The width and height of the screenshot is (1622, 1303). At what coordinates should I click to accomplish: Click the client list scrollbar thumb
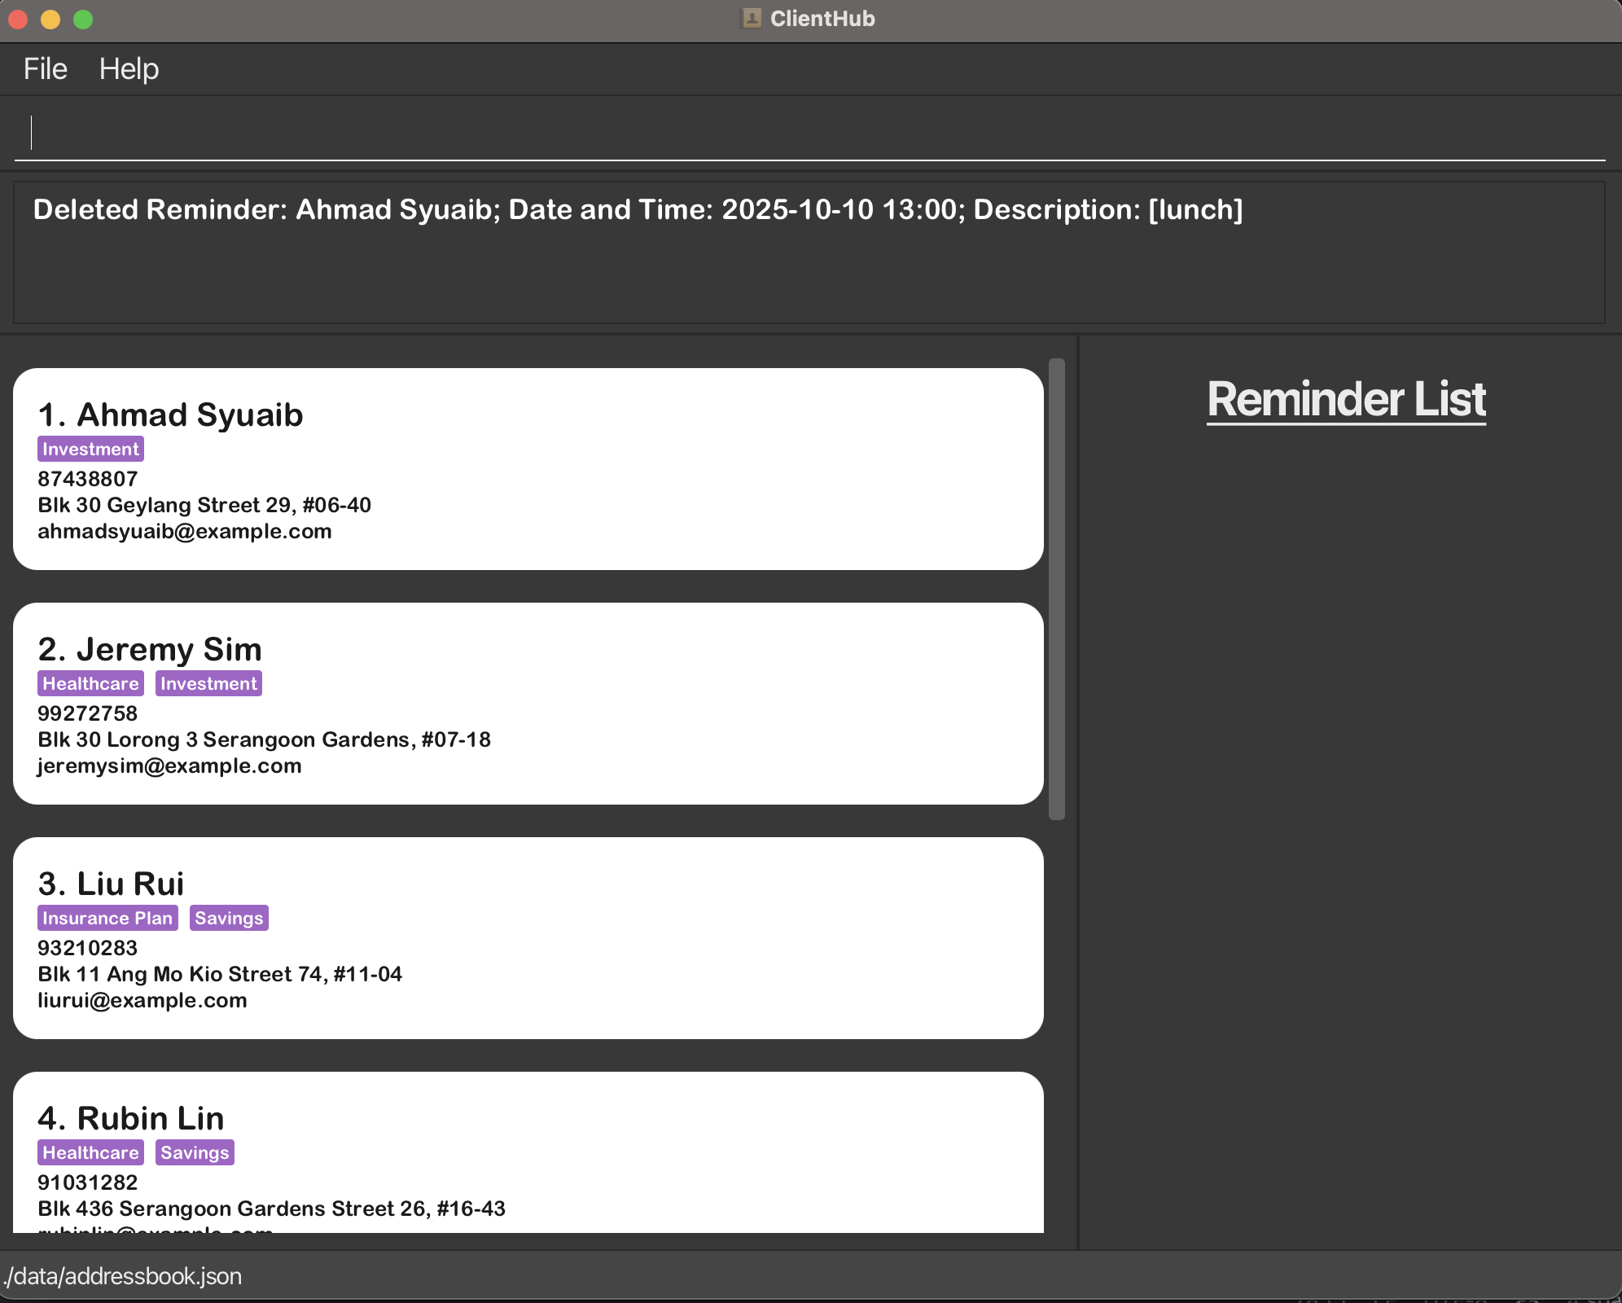coord(1057,588)
